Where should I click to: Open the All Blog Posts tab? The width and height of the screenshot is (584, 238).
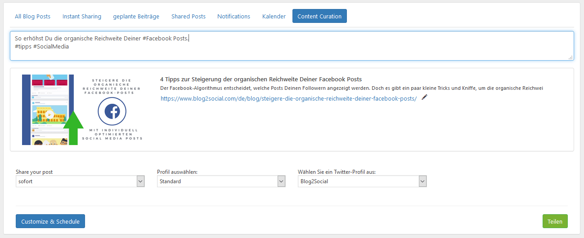click(x=32, y=16)
